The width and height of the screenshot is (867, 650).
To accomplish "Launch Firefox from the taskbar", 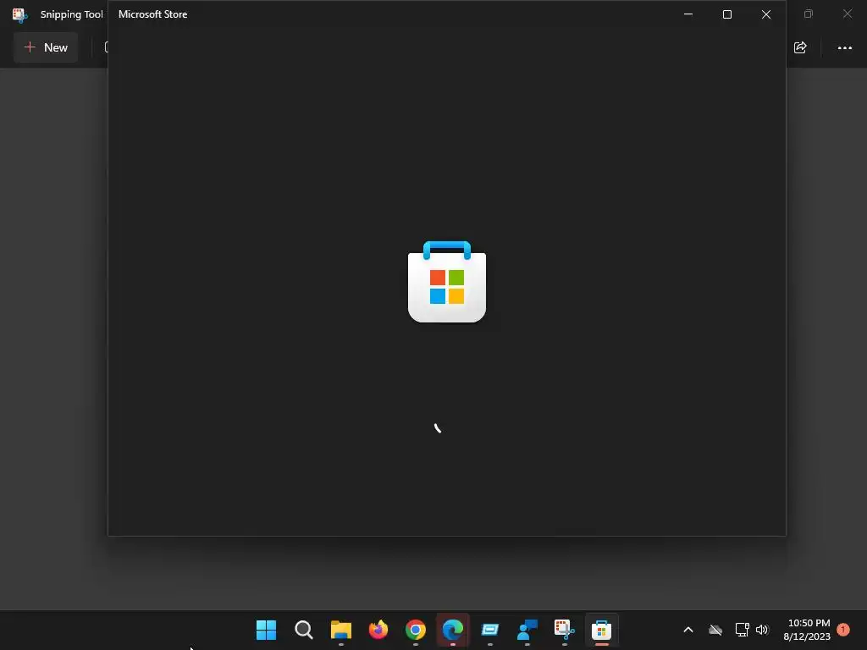I will (x=378, y=630).
